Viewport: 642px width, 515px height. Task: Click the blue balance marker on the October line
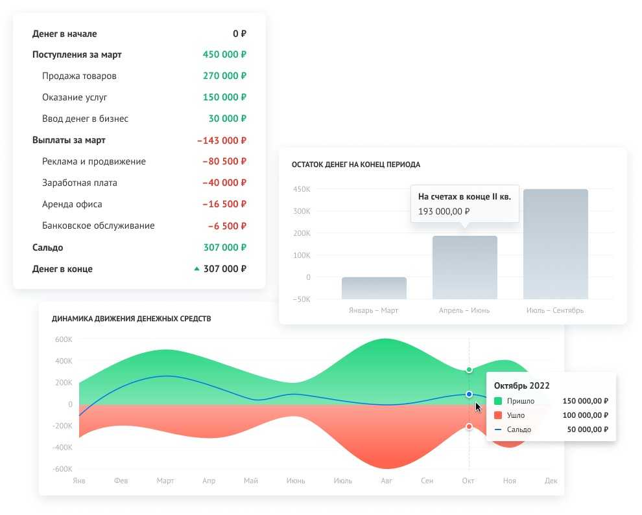point(469,394)
